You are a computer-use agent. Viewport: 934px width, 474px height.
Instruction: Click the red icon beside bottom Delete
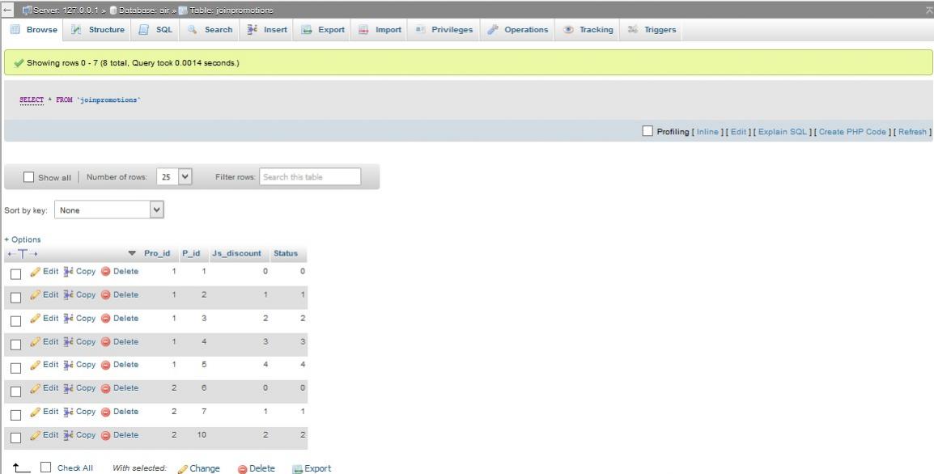pyautogui.click(x=243, y=469)
